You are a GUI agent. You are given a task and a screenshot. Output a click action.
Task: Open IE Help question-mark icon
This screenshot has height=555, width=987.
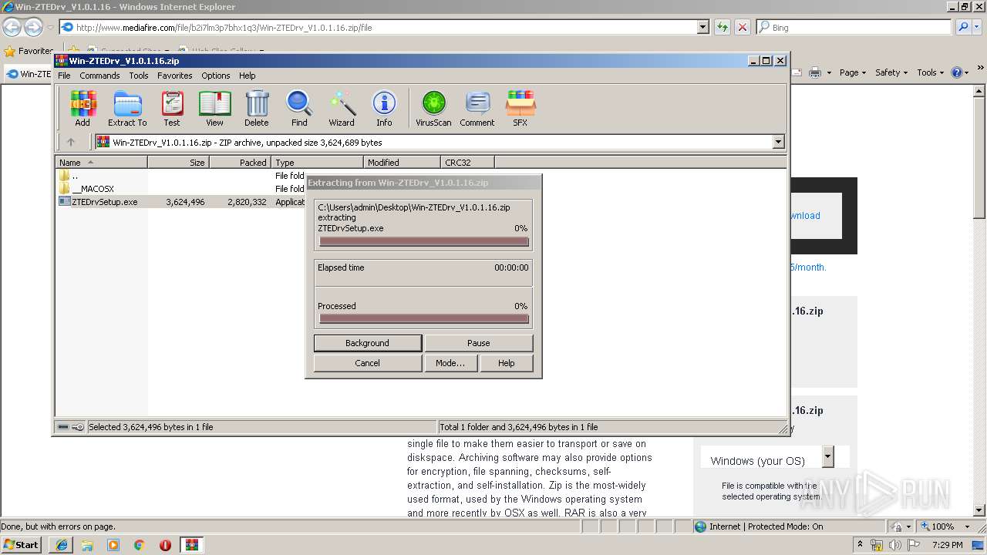tap(957, 72)
